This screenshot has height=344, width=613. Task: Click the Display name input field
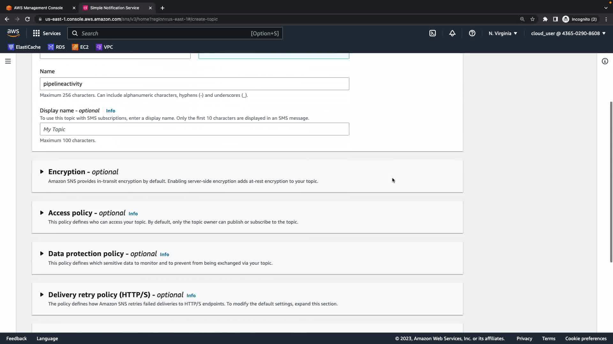194,129
